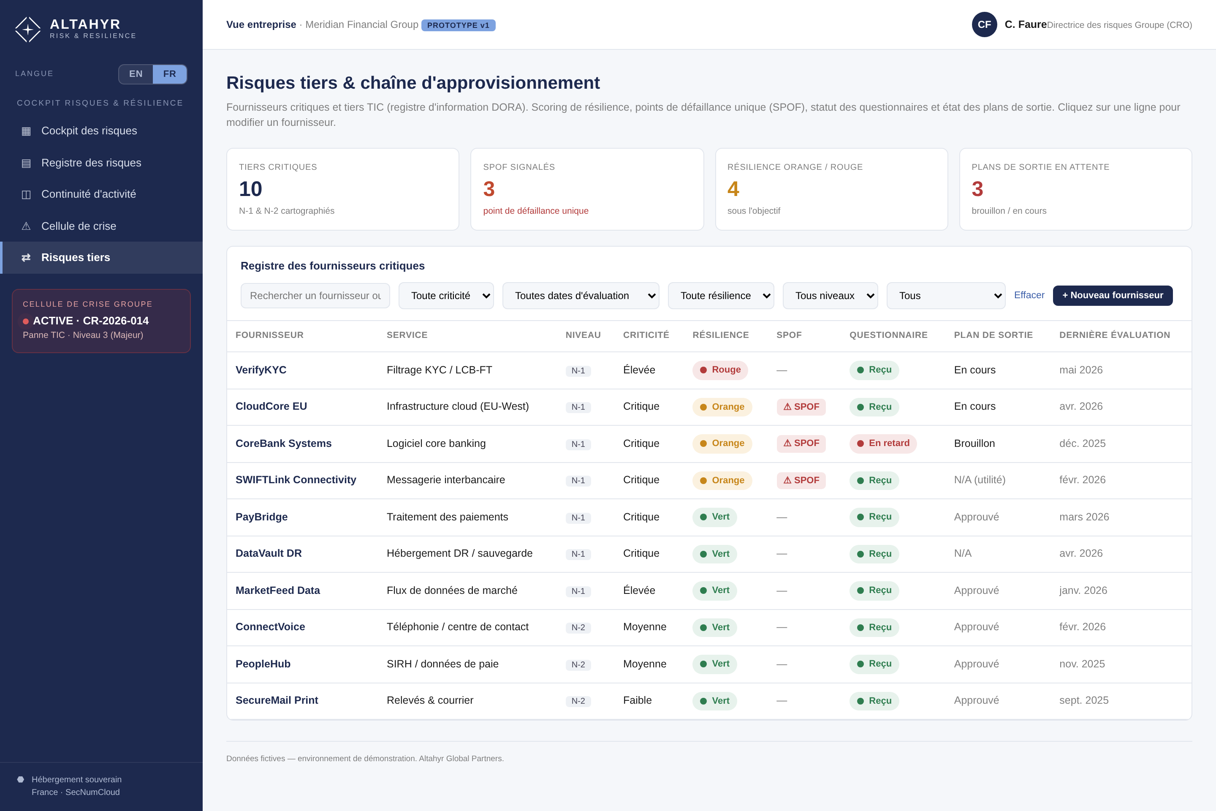
Task: Click the Continuité d'activité panel icon
Action: click(x=26, y=194)
